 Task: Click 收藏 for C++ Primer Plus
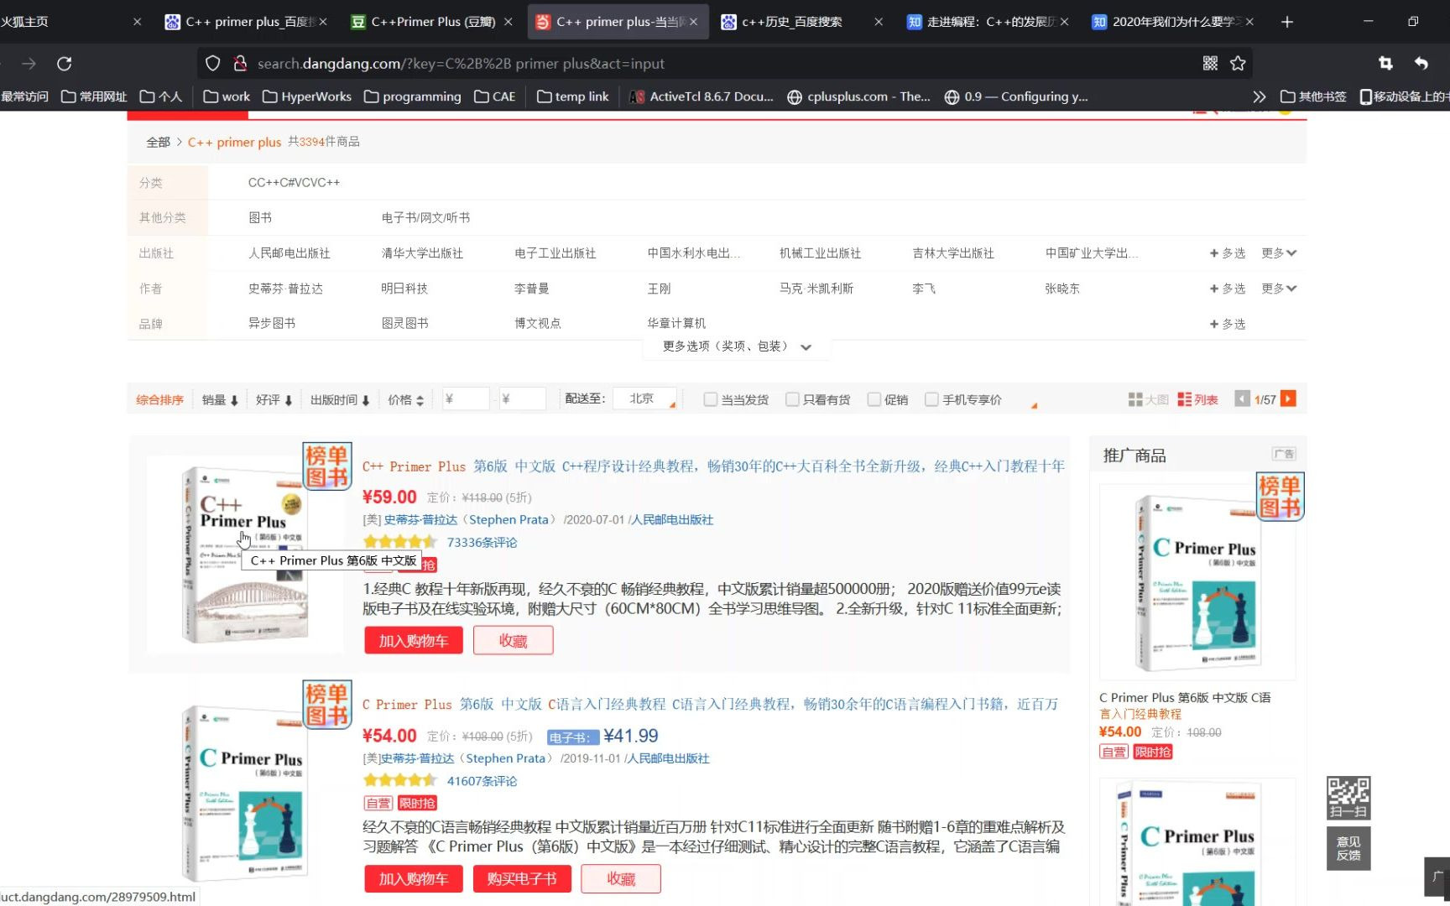513,641
